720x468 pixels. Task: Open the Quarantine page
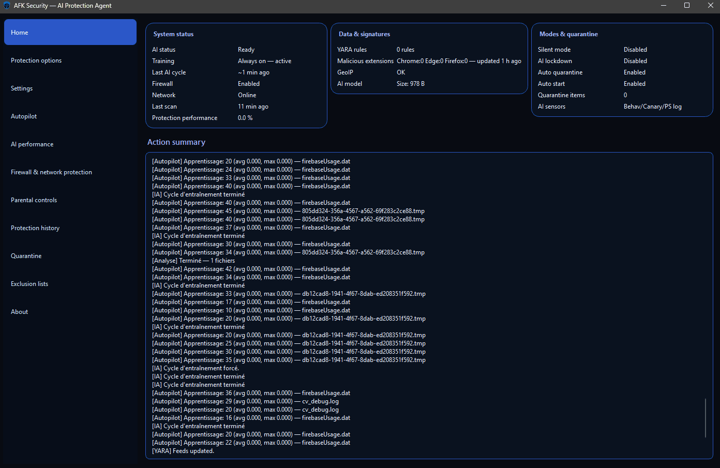click(26, 255)
